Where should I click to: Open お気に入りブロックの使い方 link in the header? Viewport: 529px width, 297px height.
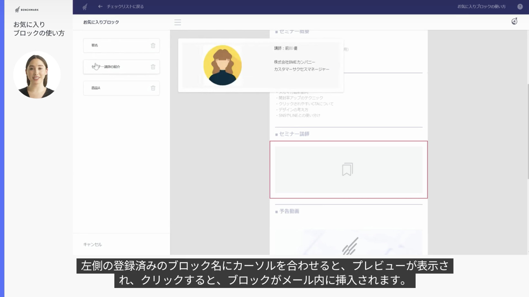coord(481,6)
